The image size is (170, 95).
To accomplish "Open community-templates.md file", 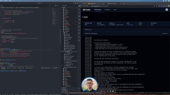I will [x=71, y=61].
